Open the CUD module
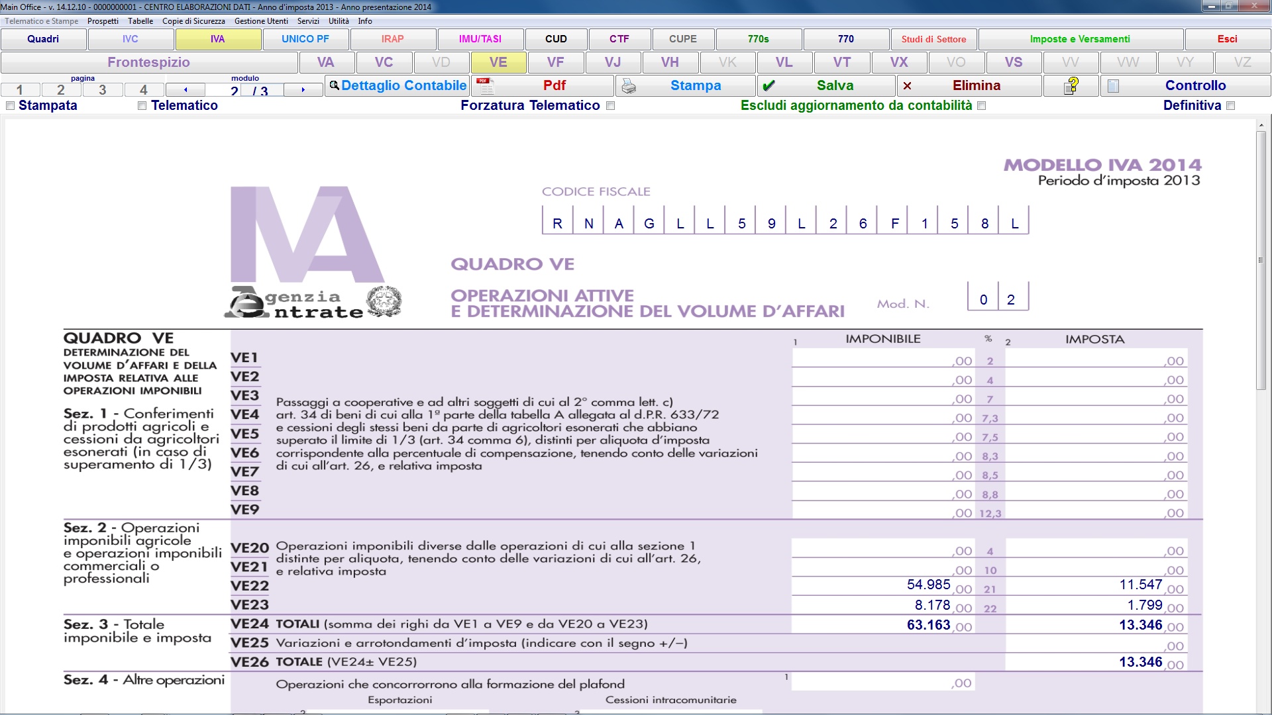1272x715 pixels. [556, 39]
